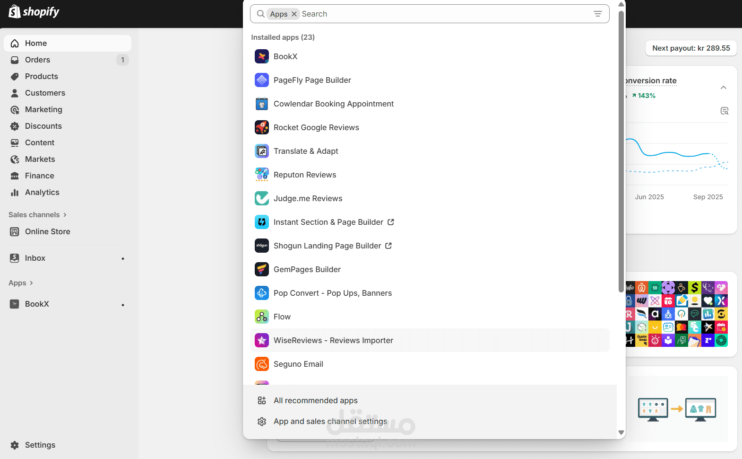The width and height of the screenshot is (742, 459).
Task: Select WiseReviews - Reviews Importer from list
Action: click(x=333, y=341)
